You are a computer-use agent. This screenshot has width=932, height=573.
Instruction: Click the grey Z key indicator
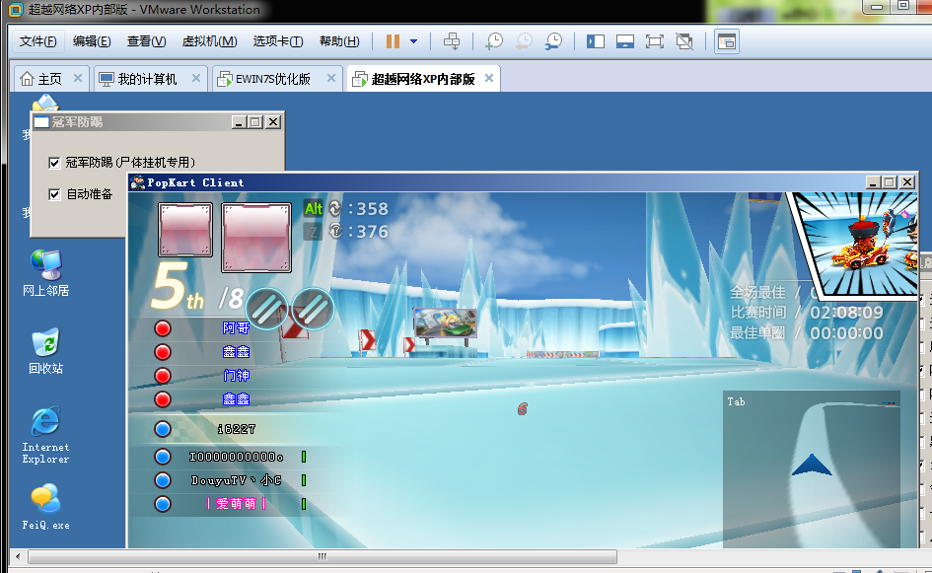tap(313, 231)
